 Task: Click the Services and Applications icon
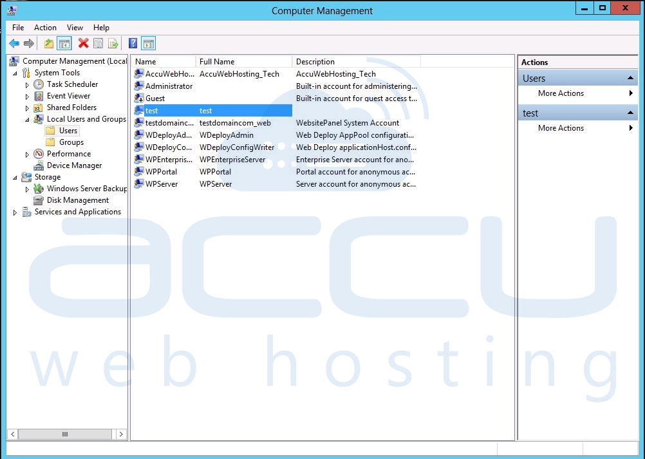(26, 212)
